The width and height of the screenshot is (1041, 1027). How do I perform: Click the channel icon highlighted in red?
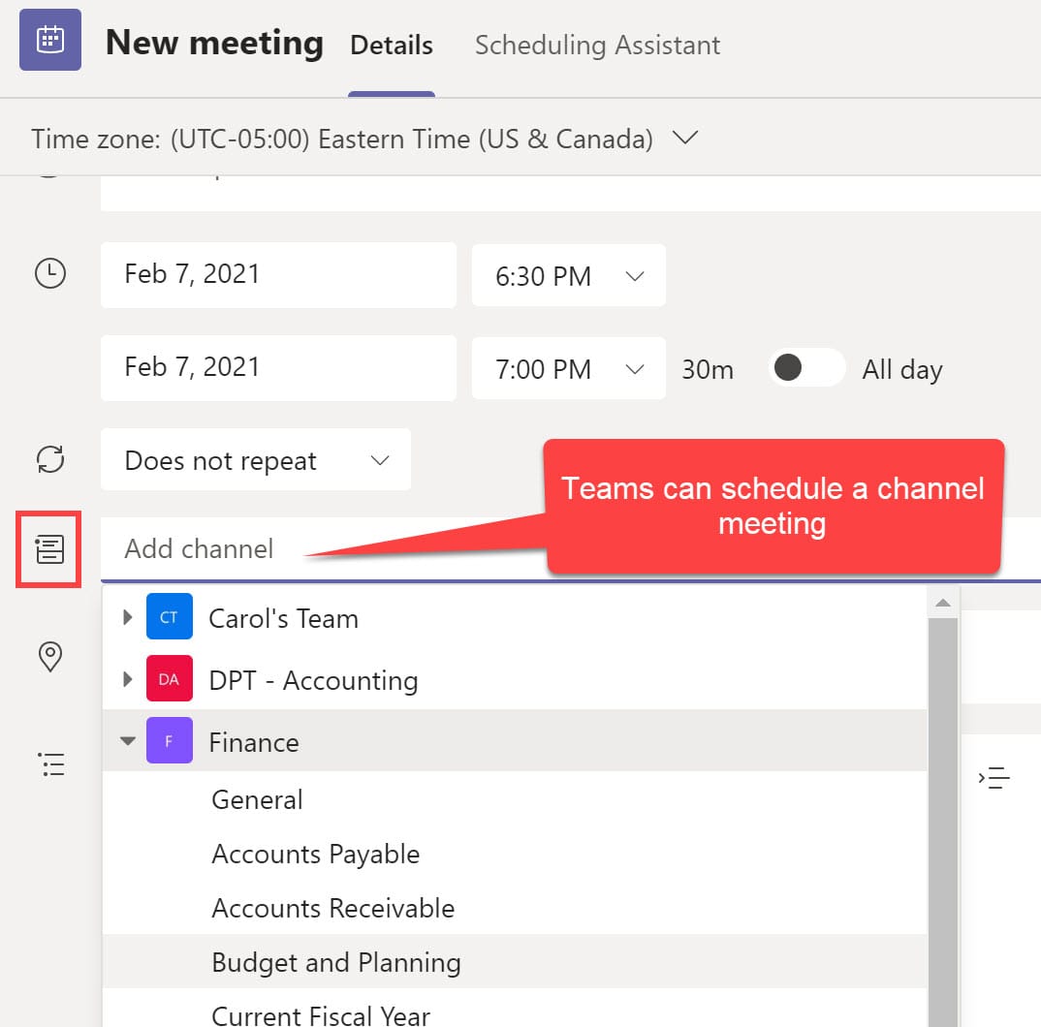click(x=48, y=549)
